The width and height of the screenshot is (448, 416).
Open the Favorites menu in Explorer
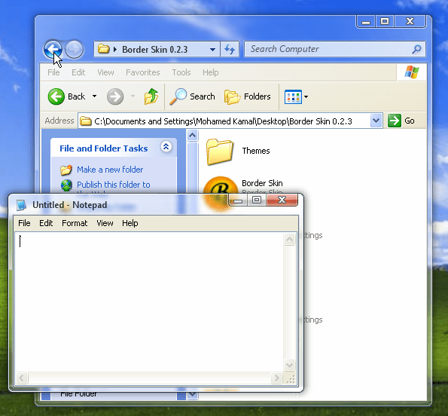(x=143, y=72)
